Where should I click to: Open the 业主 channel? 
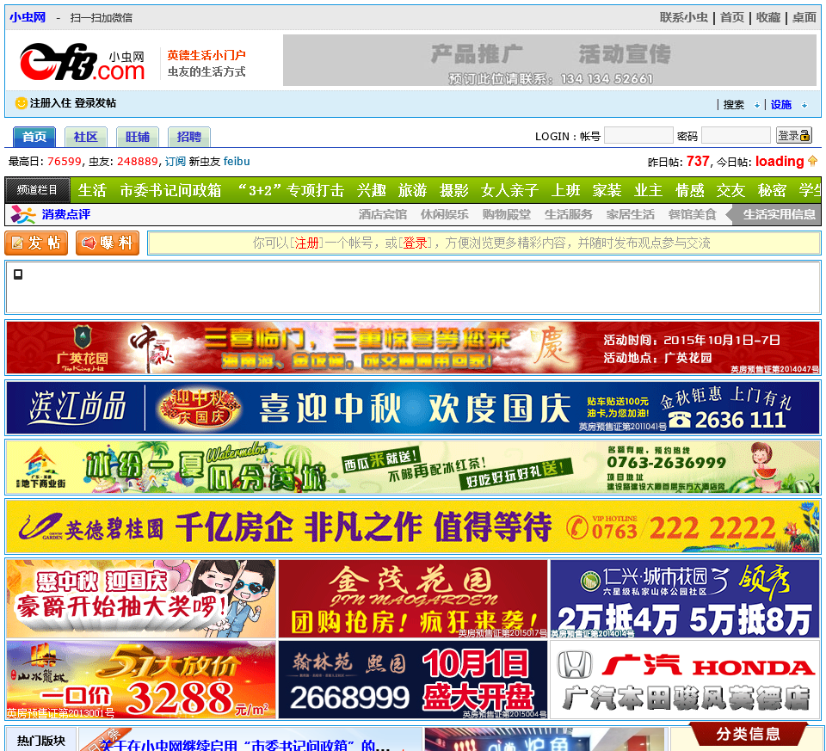(x=648, y=190)
